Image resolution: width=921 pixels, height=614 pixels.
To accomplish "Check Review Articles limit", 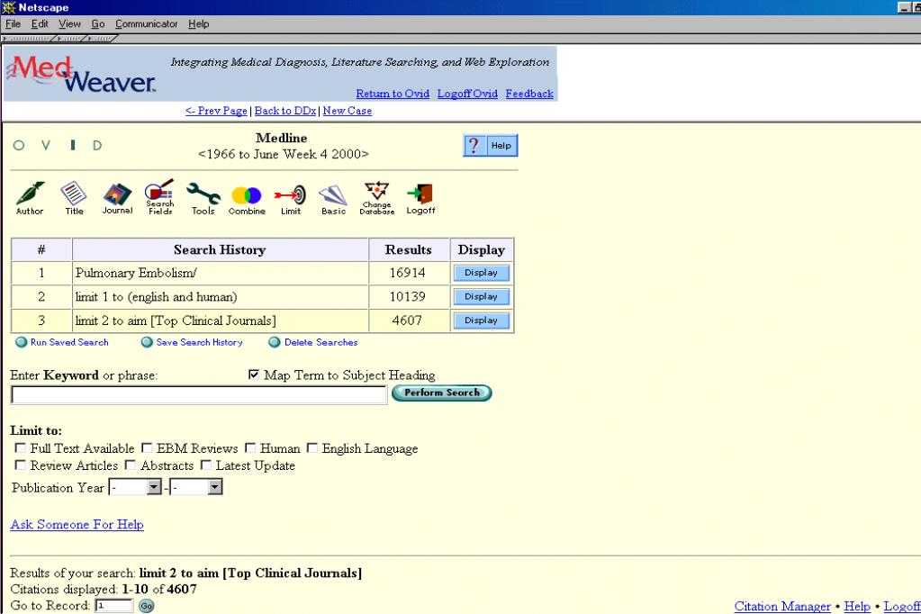I will pyautogui.click(x=21, y=465).
